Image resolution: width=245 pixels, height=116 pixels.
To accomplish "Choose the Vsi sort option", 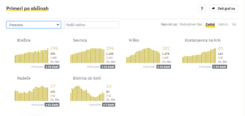I will point(234,24).
